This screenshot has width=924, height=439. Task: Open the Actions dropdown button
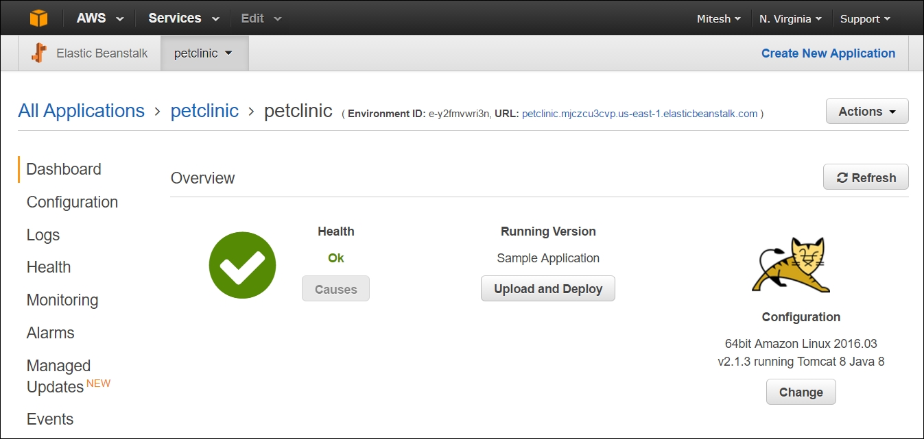point(867,112)
